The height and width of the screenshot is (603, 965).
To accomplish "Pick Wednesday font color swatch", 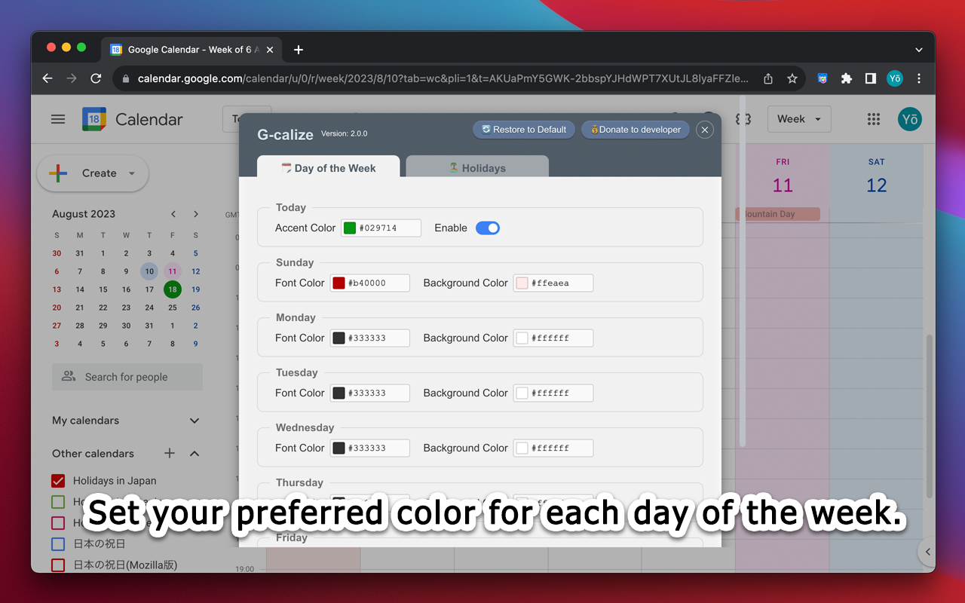I will (x=339, y=448).
